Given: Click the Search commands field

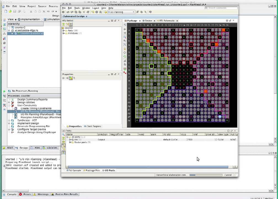Looking at the screenshot, I should [221, 8].
